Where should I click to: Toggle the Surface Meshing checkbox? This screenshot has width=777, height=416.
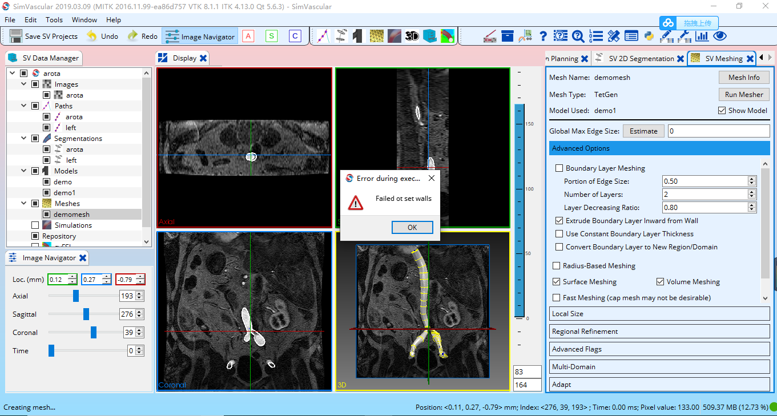click(556, 282)
